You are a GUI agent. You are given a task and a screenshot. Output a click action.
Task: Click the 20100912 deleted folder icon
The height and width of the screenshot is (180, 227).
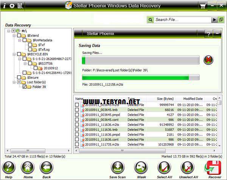(40, 68)
